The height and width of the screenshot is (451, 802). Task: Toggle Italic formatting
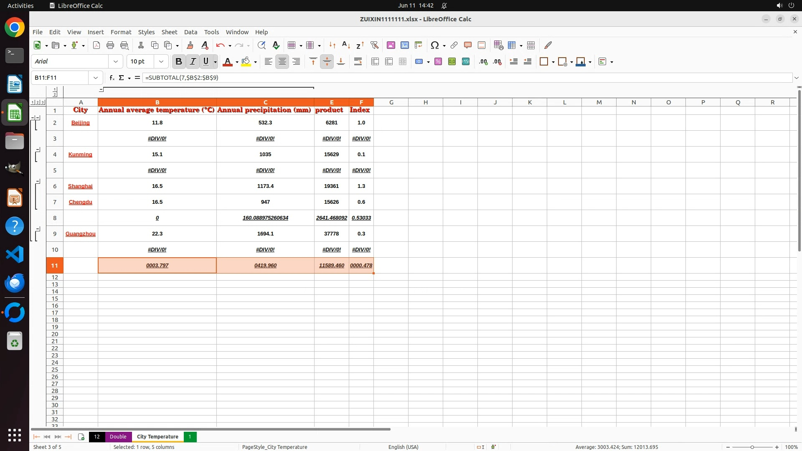coord(193,62)
